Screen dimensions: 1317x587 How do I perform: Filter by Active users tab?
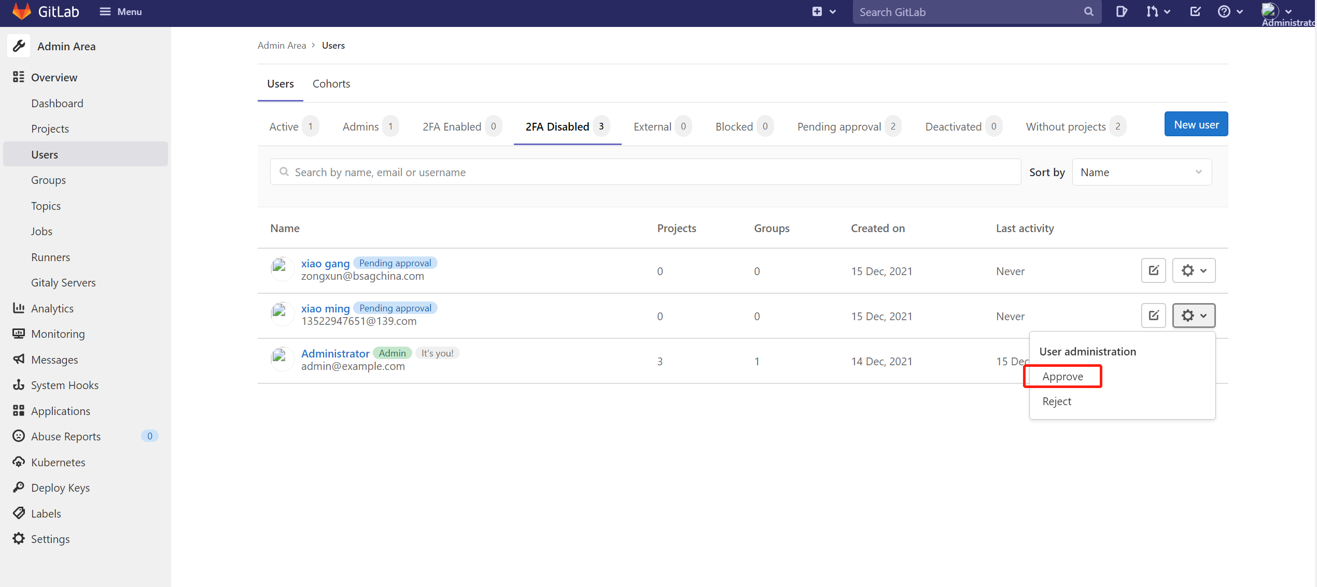coord(293,126)
